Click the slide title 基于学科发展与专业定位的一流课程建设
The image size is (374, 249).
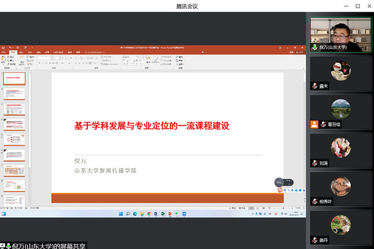[x=151, y=126]
